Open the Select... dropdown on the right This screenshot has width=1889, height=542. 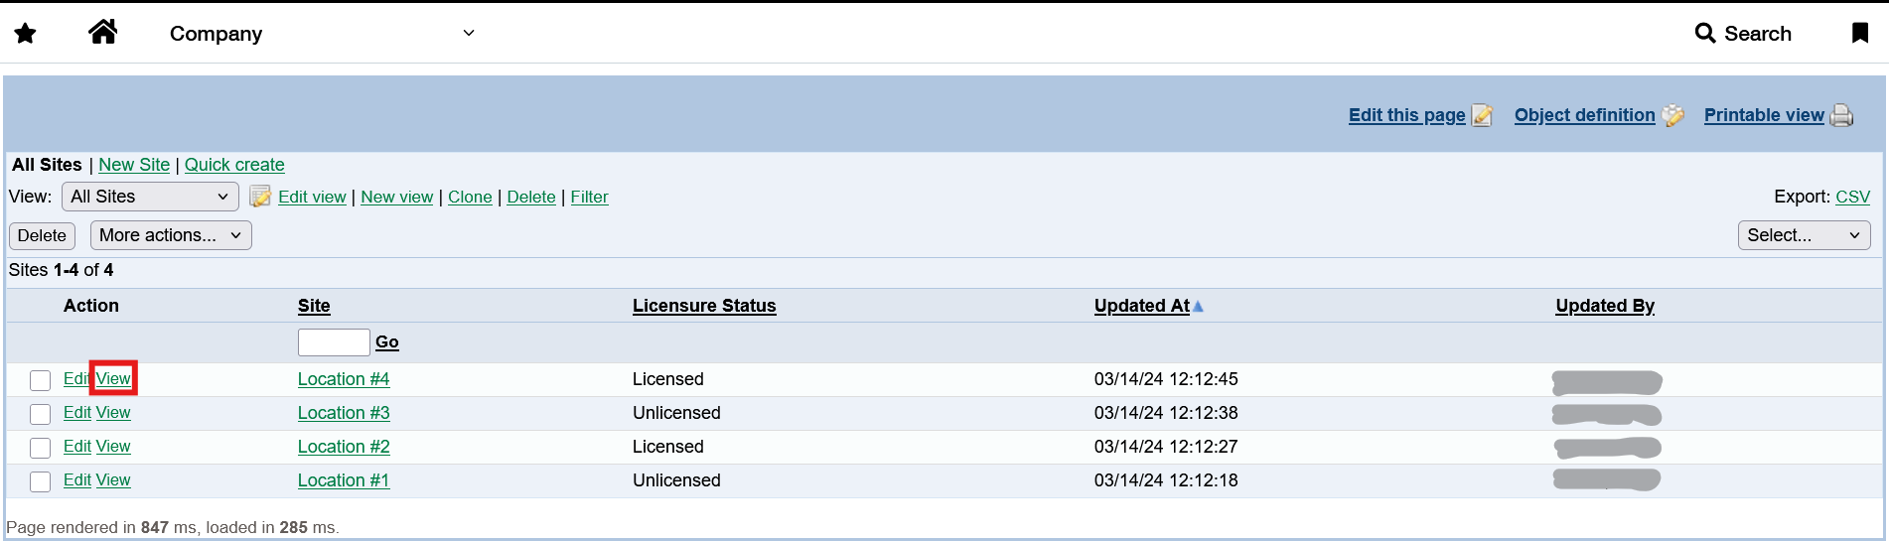pos(1804,235)
